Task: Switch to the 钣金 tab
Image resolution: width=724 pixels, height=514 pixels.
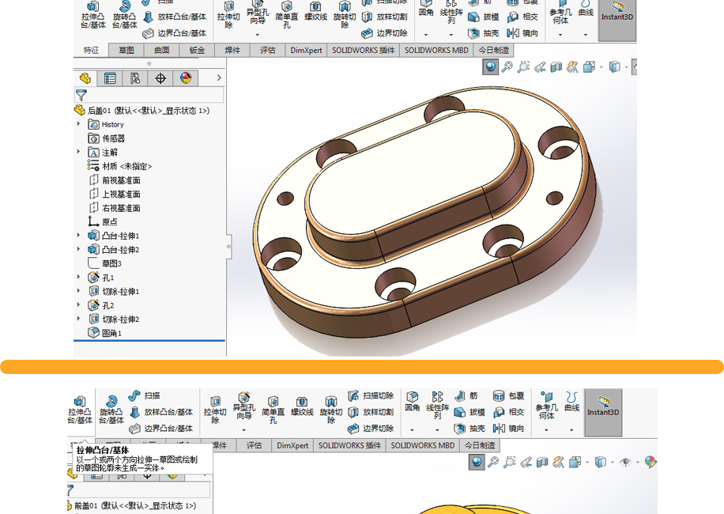Action: pyautogui.click(x=197, y=51)
